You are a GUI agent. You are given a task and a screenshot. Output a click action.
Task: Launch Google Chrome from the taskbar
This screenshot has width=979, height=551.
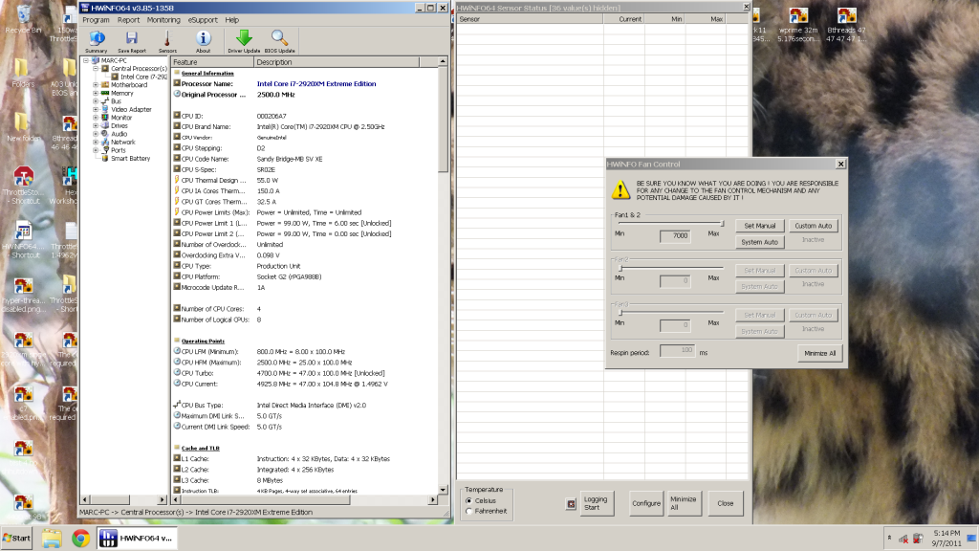pyautogui.click(x=80, y=538)
